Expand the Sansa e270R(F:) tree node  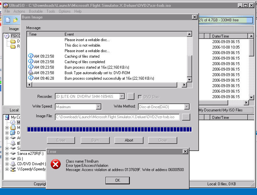7,154
